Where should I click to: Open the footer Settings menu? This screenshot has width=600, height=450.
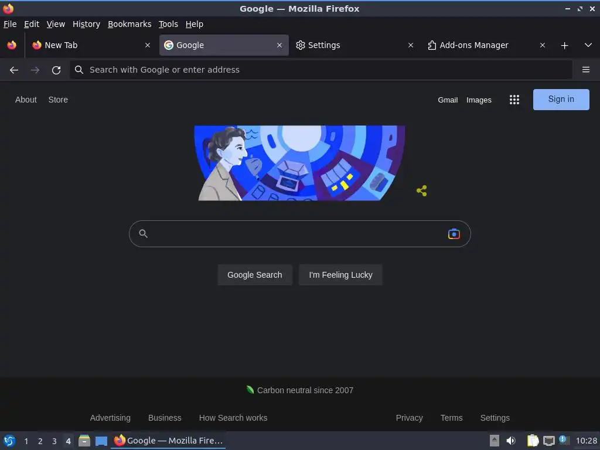[x=495, y=418]
